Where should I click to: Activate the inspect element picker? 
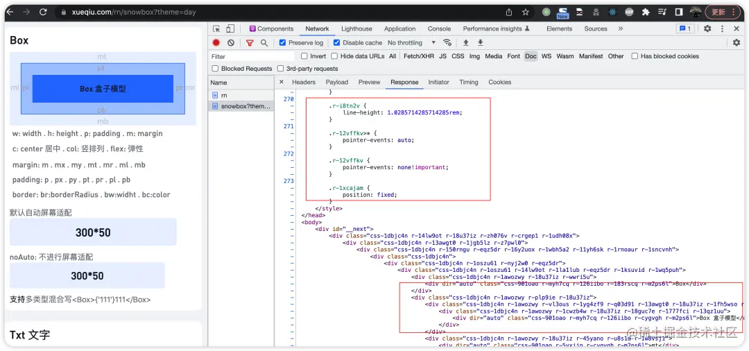pos(217,28)
